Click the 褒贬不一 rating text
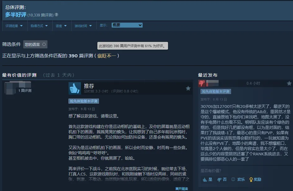The height and width of the screenshot is (191, 293). coord(107,56)
